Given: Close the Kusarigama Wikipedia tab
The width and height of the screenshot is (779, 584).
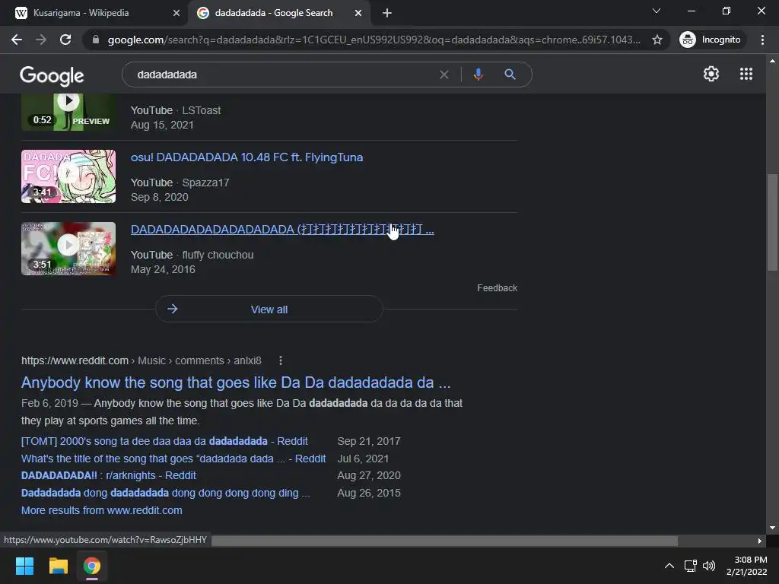Looking at the screenshot, I should tap(176, 13).
